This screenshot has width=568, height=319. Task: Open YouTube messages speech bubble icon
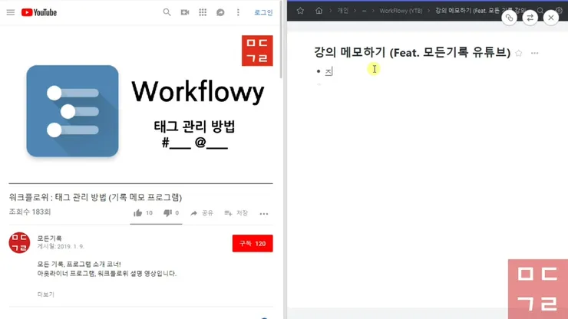click(220, 12)
